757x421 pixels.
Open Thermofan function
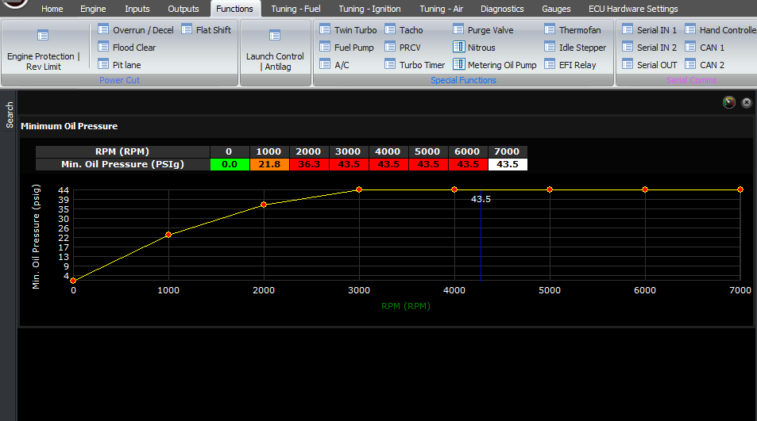(573, 30)
